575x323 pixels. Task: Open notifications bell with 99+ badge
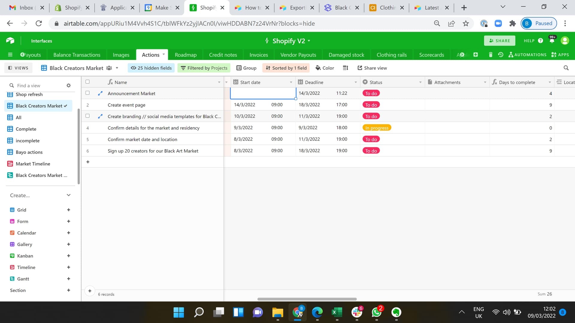[552, 40]
